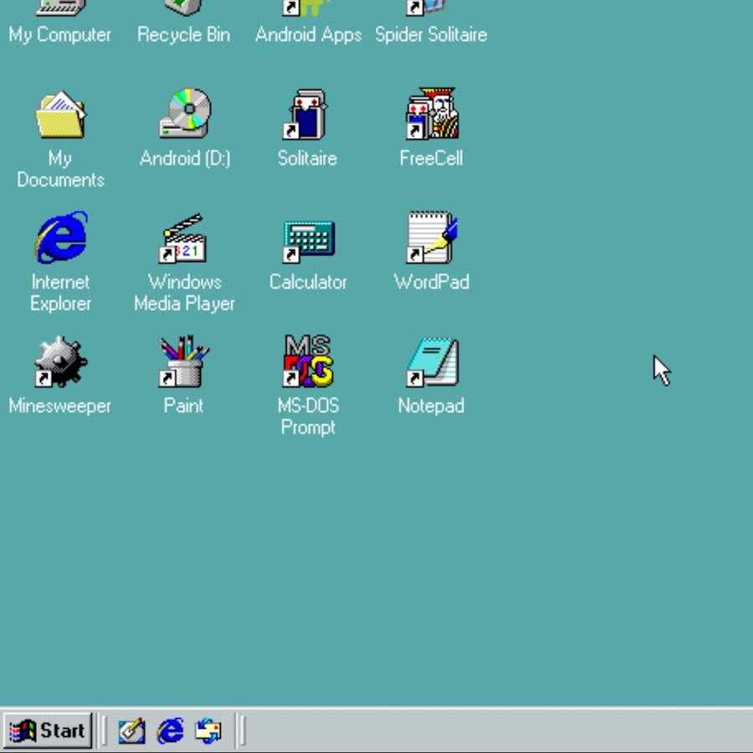The height and width of the screenshot is (753, 753).
Task: Launch the Calculator shortcut
Action: (x=308, y=241)
